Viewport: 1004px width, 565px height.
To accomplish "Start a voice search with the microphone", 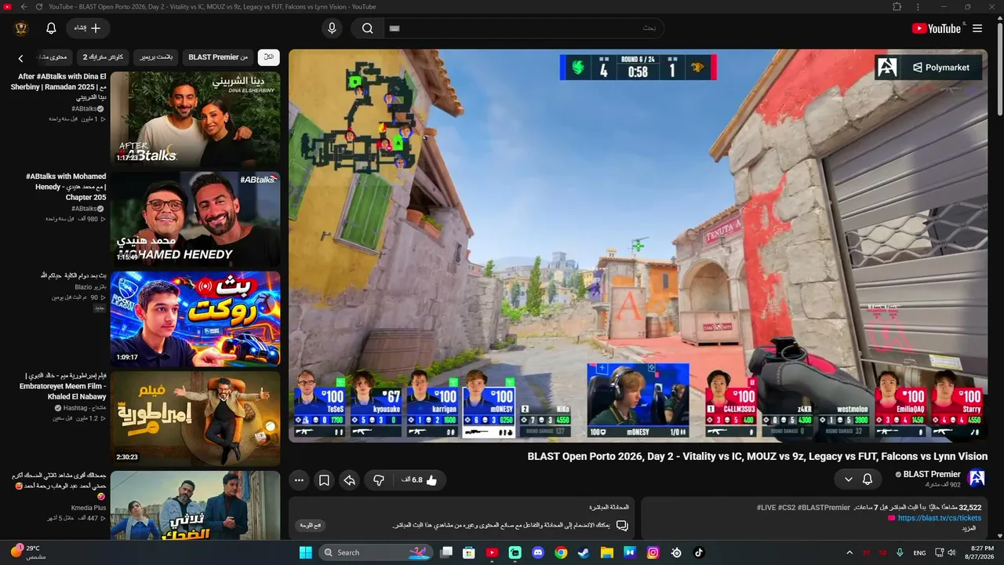I will tap(332, 28).
